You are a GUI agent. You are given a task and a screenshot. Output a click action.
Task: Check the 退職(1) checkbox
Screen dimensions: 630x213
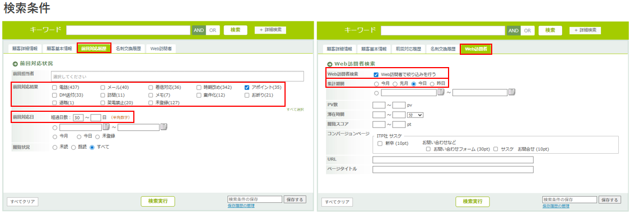(55, 103)
